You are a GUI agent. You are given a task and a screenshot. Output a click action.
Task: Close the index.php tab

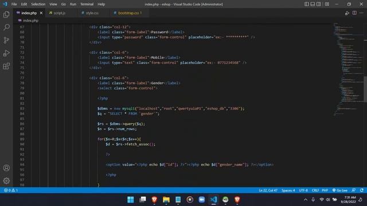tap(41, 13)
